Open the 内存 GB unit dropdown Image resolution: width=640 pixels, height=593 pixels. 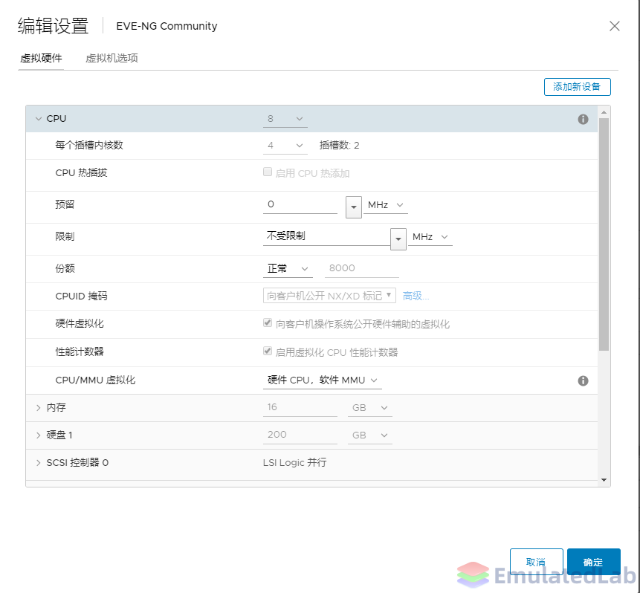click(369, 408)
